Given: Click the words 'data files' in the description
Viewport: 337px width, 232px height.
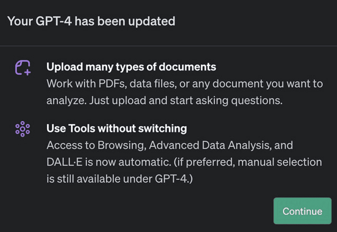Looking at the screenshot, I should point(152,84).
